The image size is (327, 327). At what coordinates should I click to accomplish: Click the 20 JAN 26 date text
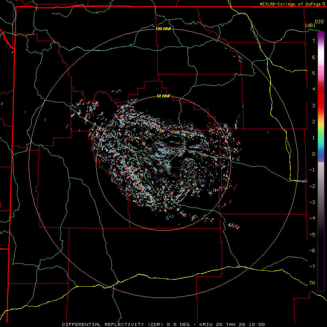click(x=230, y=324)
